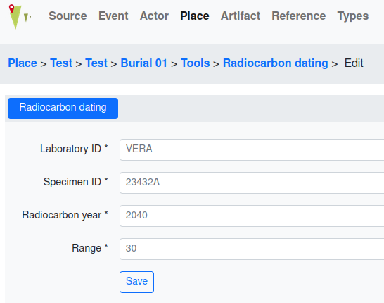Open the Event menu
This screenshot has width=384, height=303.
tap(113, 16)
